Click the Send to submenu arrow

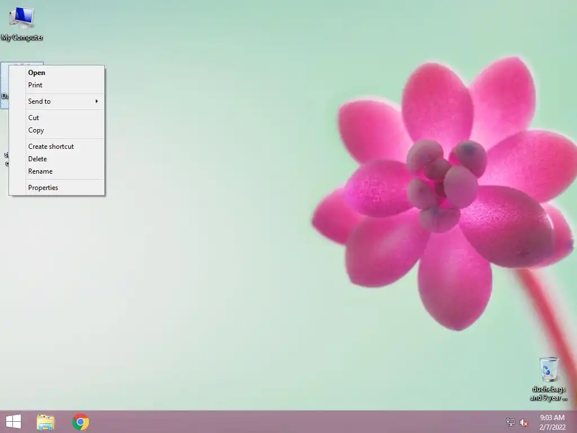click(x=97, y=101)
